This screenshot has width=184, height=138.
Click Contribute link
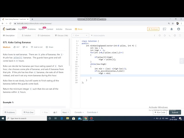point(92,112)
